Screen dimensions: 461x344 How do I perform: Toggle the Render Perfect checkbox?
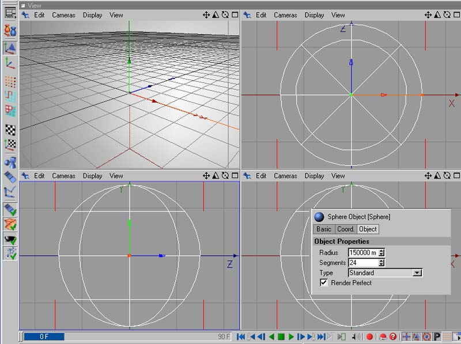pos(324,283)
